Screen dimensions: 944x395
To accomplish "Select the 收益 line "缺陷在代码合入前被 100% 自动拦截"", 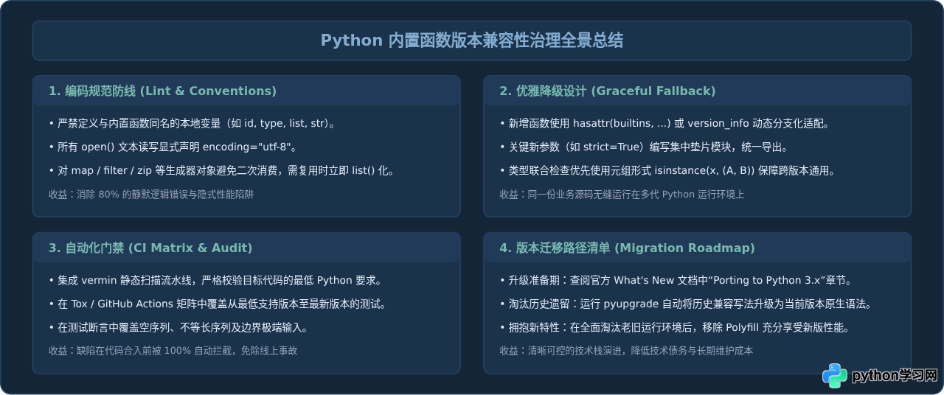I will pyautogui.click(x=173, y=351).
